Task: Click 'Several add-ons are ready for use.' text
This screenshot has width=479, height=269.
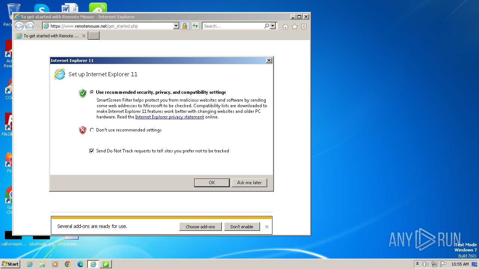Action: (x=92, y=226)
